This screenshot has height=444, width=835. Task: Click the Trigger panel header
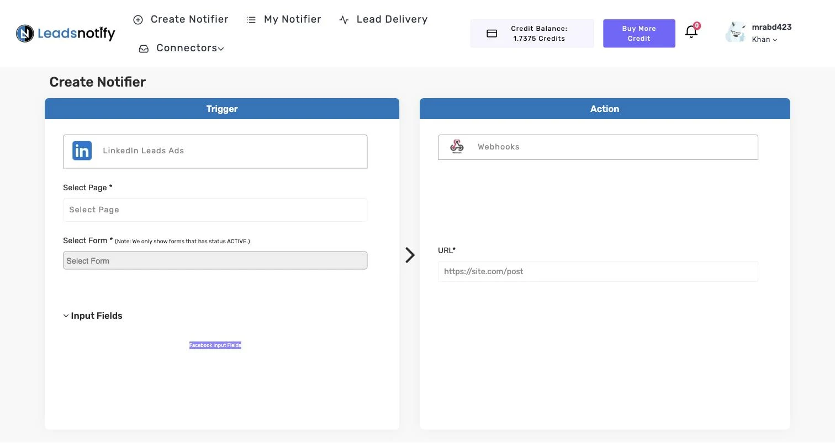[222, 109]
